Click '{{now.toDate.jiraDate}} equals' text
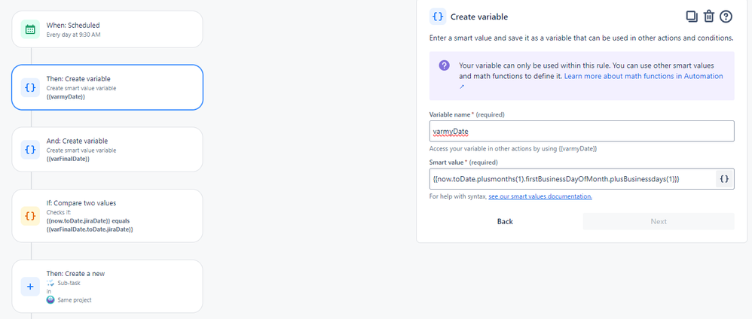752x319 pixels. (x=88, y=220)
